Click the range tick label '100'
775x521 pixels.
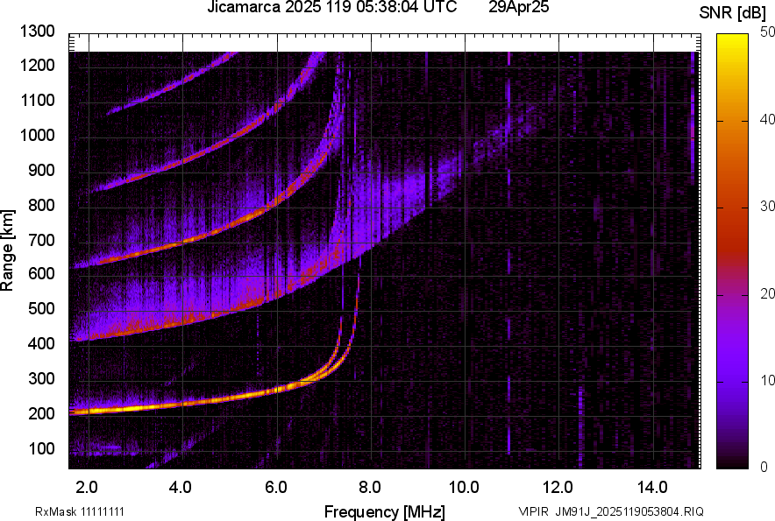(41, 448)
